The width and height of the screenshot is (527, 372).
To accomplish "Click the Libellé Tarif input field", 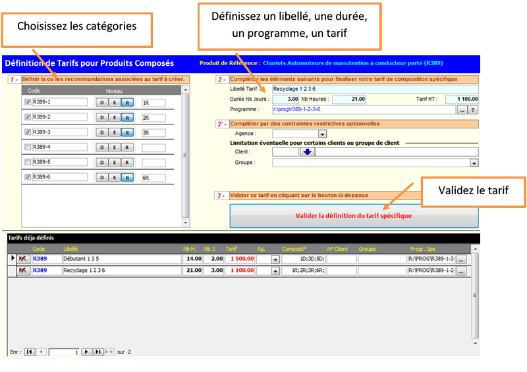I will [x=374, y=89].
